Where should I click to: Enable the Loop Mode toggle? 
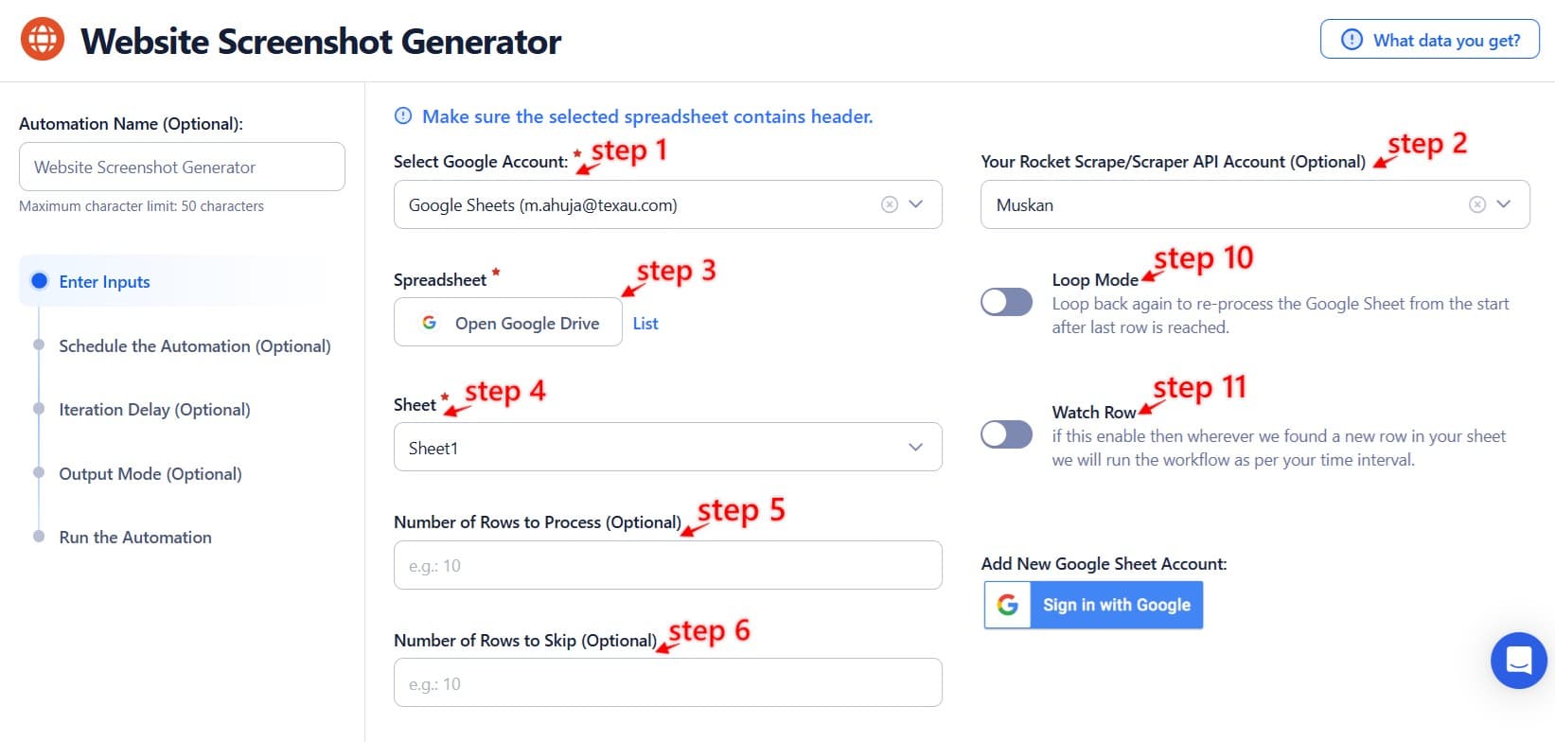tap(1006, 302)
